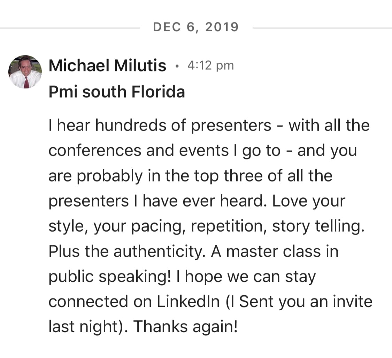The image size is (392, 358).
Task: Click the phrase "A master class in"
Action: [x=275, y=251]
